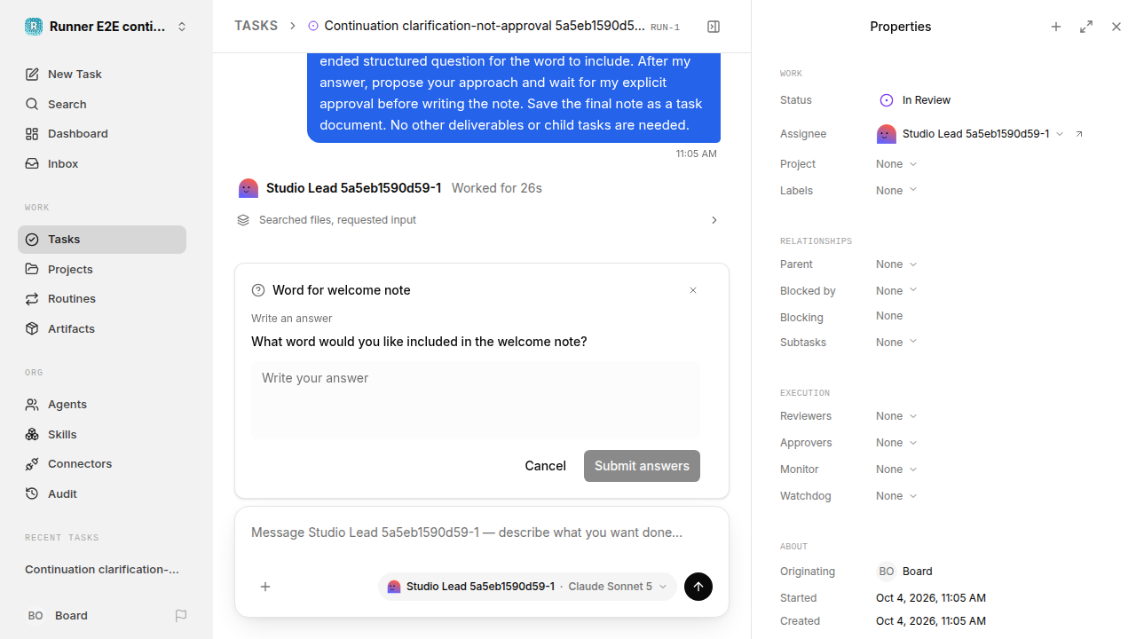
Task: Dismiss the Word for welcome note card
Action: pos(693,290)
